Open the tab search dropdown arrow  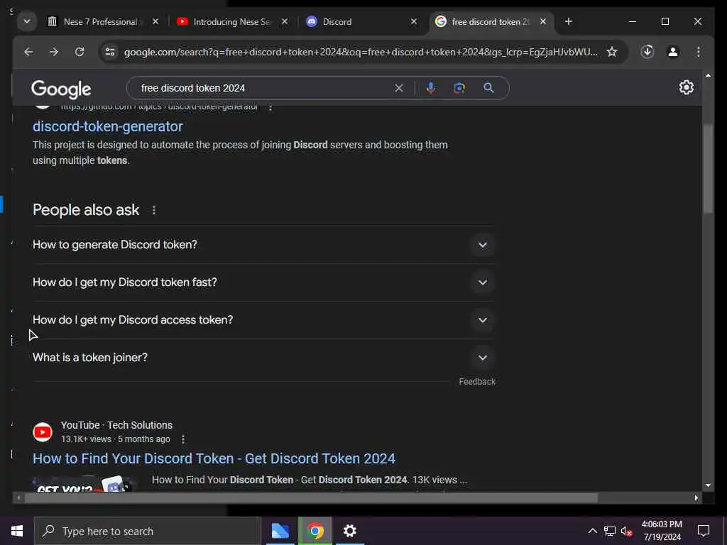(27, 21)
